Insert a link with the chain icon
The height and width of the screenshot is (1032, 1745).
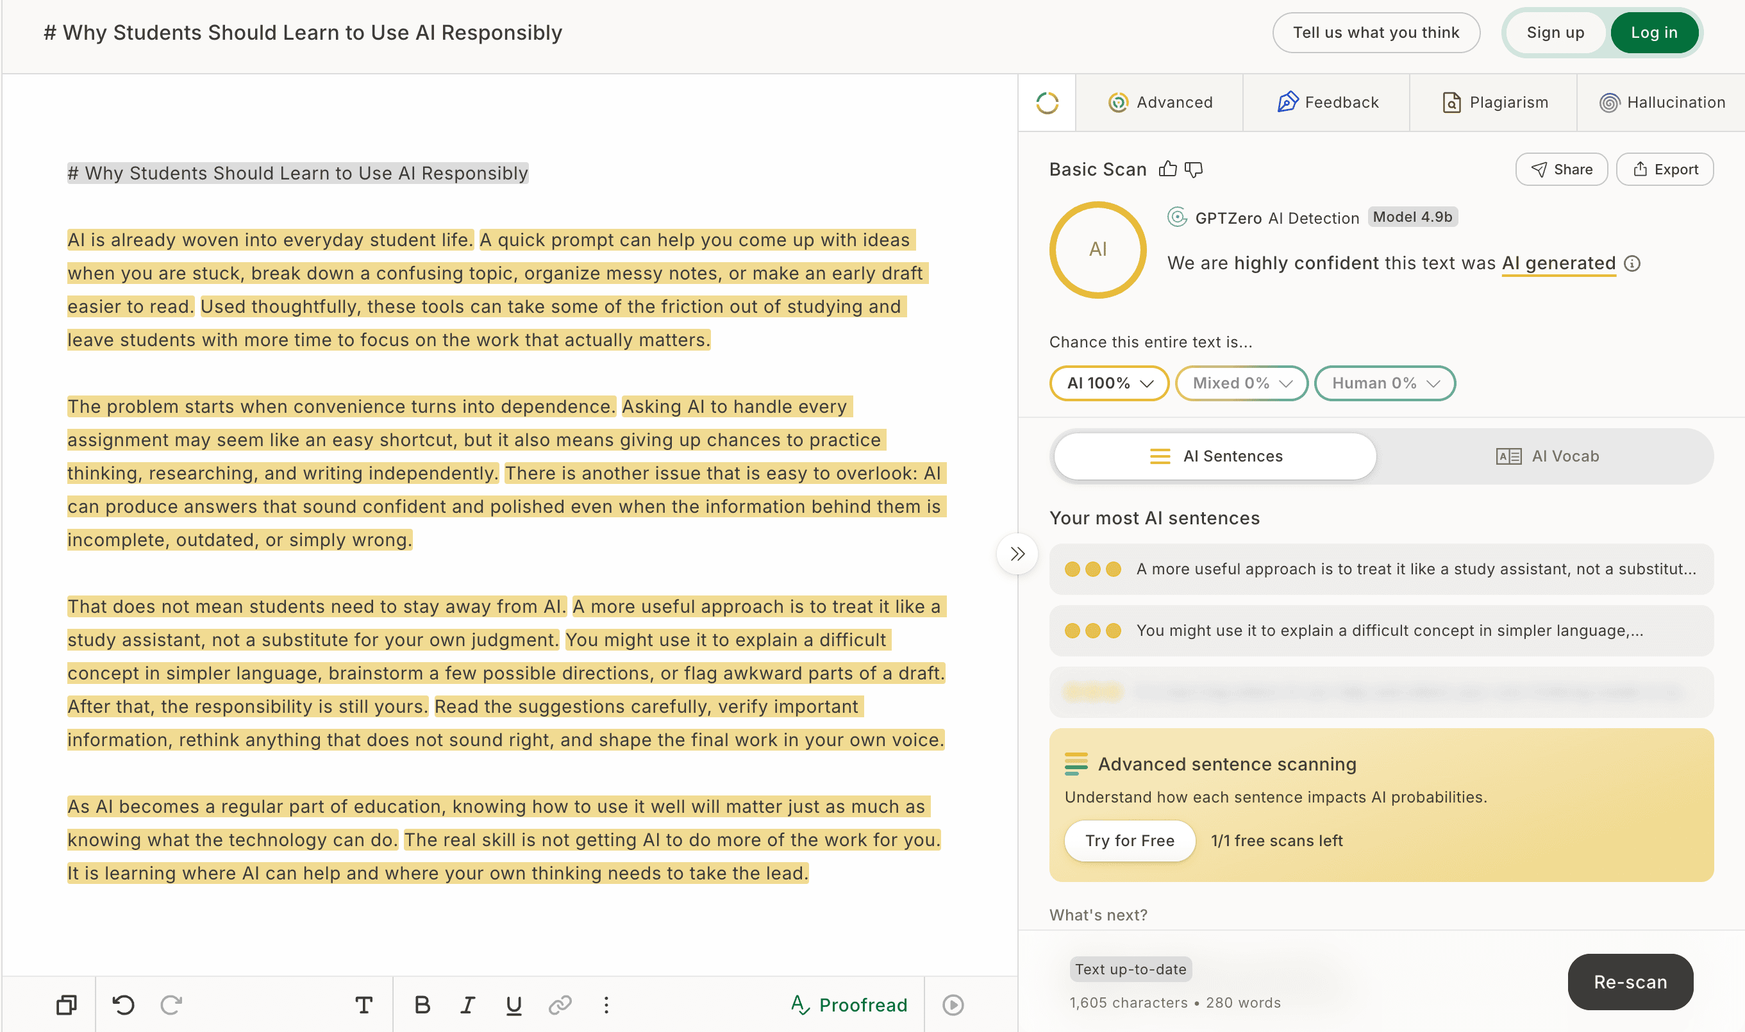(560, 1004)
